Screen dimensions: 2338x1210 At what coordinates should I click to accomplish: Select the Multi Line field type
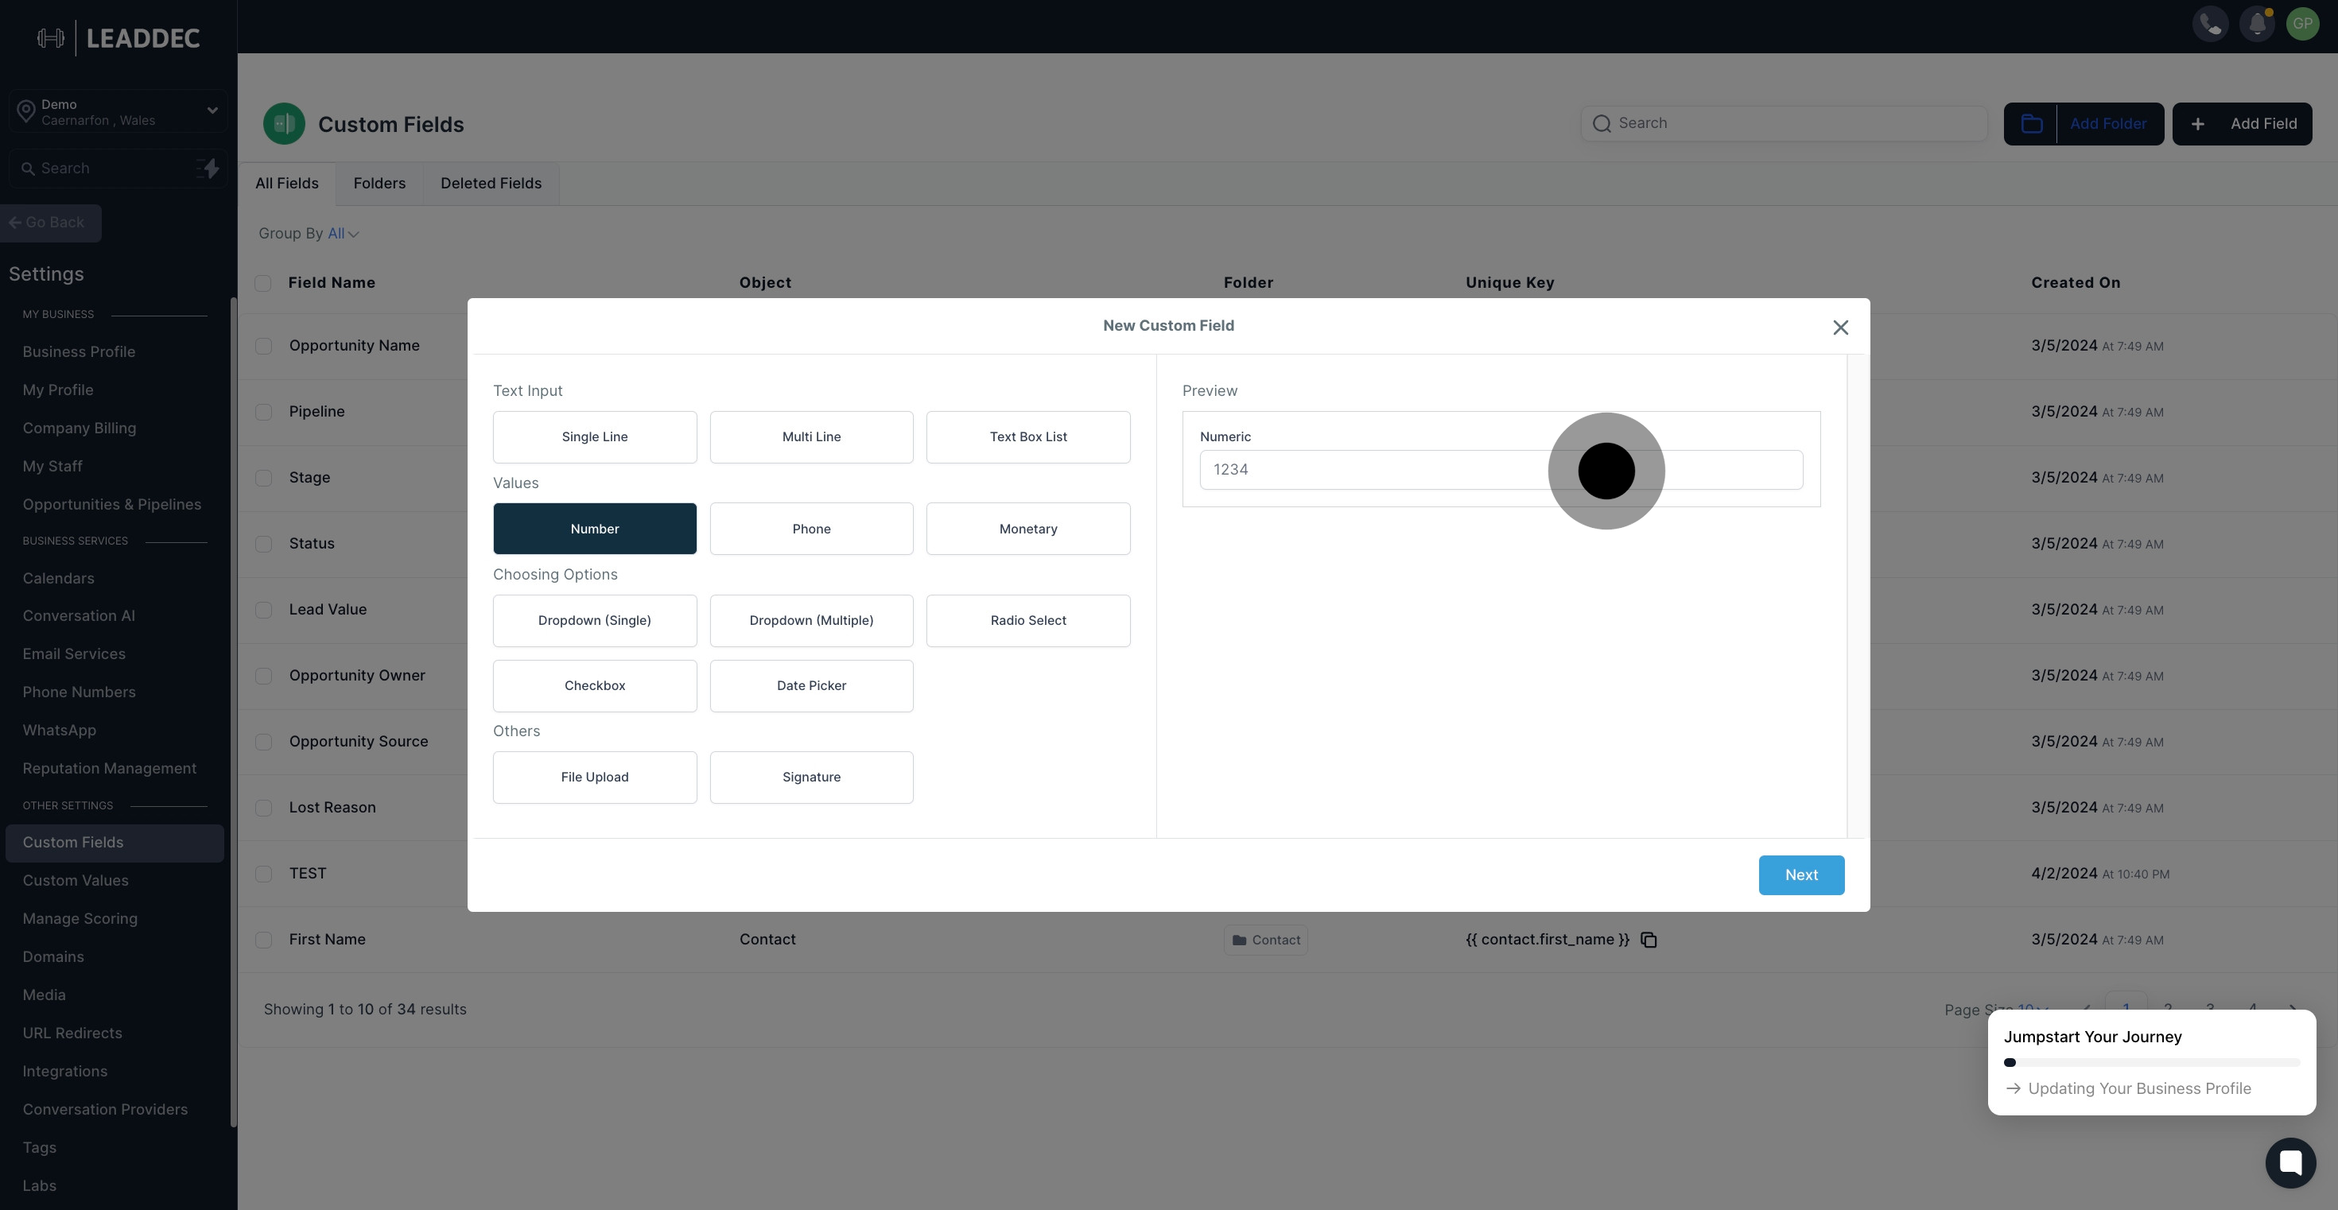(x=811, y=437)
